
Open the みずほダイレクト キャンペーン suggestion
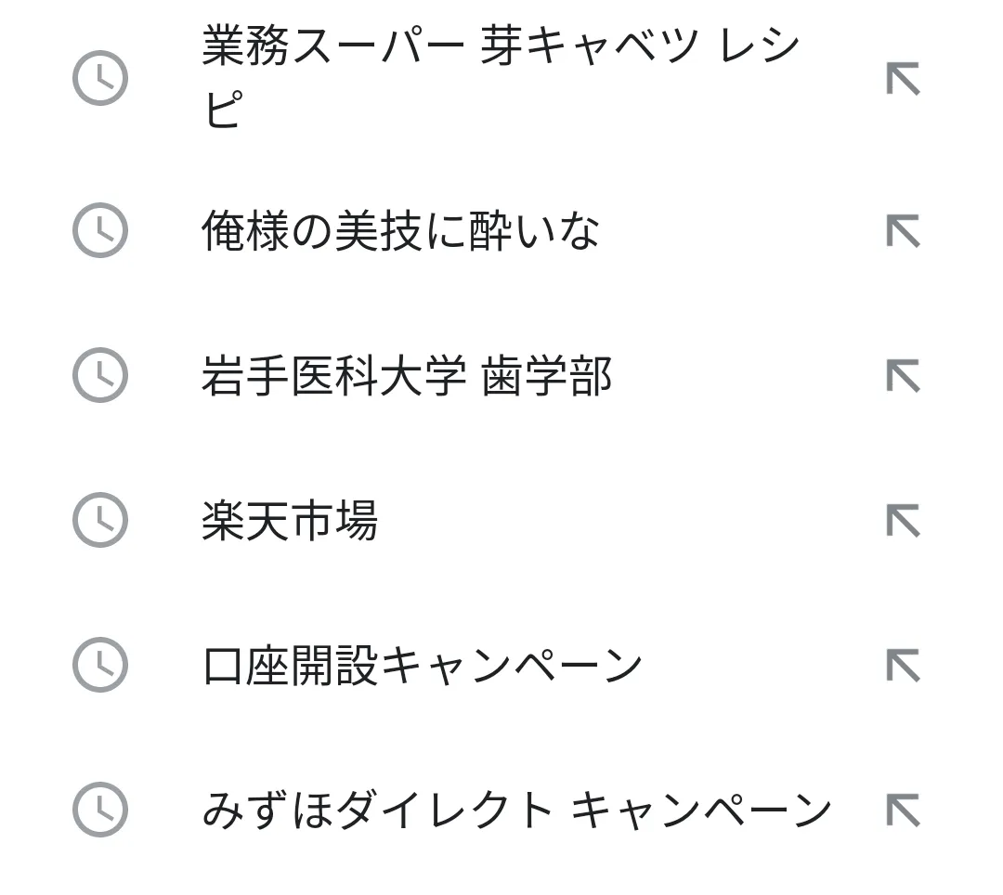click(x=516, y=811)
